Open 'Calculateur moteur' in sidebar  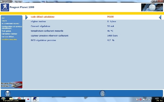[x=9, y=34]
